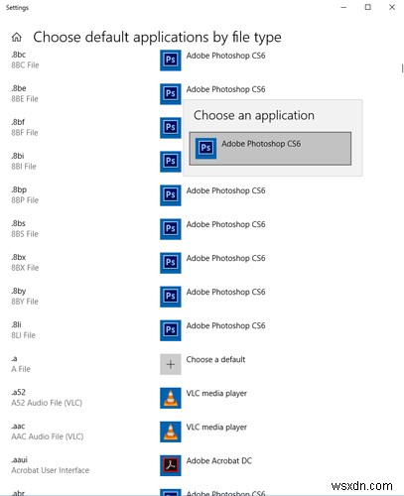404x496 pixels.
Task: Click Adobe Photoshop CS6 label for .8by
Action: [x=225, y=292]
